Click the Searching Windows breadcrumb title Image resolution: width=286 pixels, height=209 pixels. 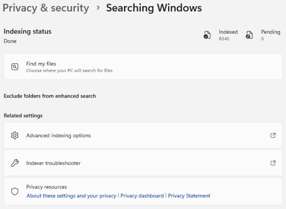coord(153,8)
